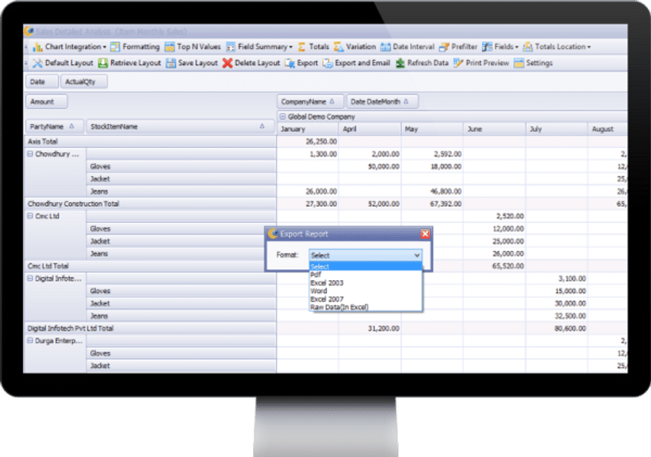Click the Date field button

(42, 82)
